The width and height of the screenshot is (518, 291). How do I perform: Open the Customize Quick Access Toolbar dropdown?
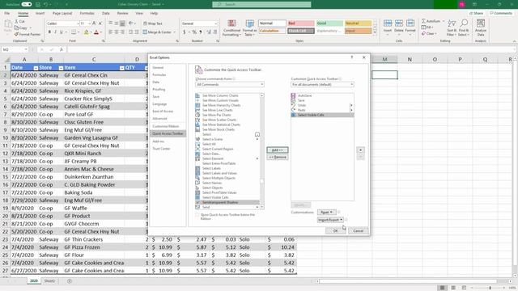click(322, 84)
